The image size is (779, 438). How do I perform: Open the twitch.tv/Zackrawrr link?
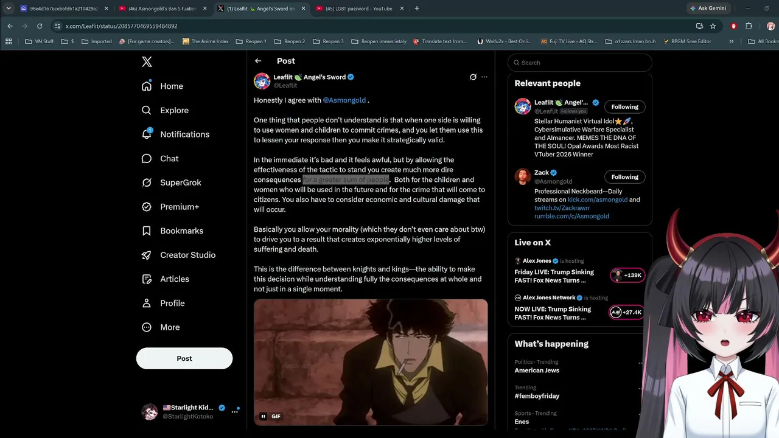click(x=562, y=208)
